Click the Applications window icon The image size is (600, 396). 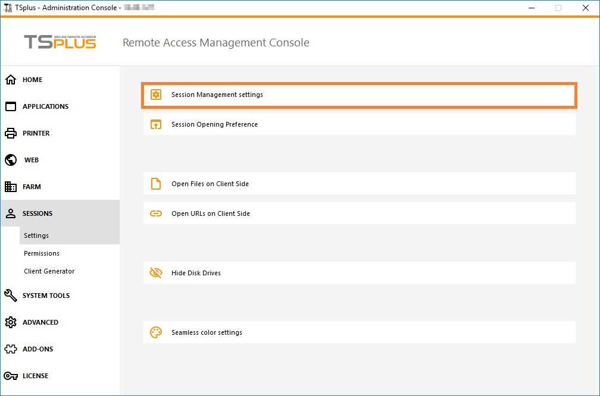(11, 106)
